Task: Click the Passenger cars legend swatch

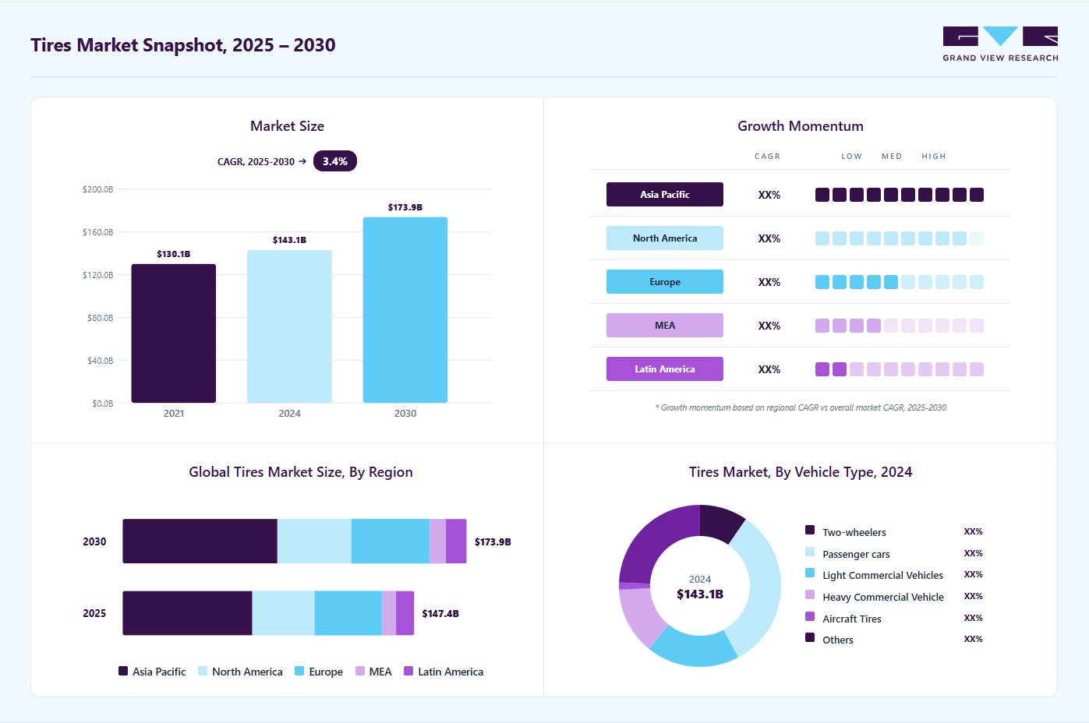Action: point(810,552)
